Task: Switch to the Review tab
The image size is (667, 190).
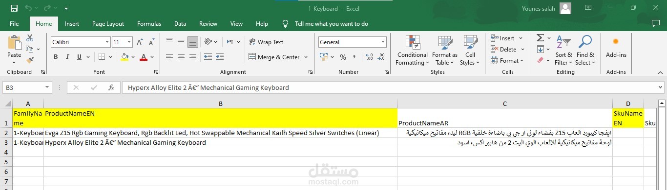Action: (208, 23)
